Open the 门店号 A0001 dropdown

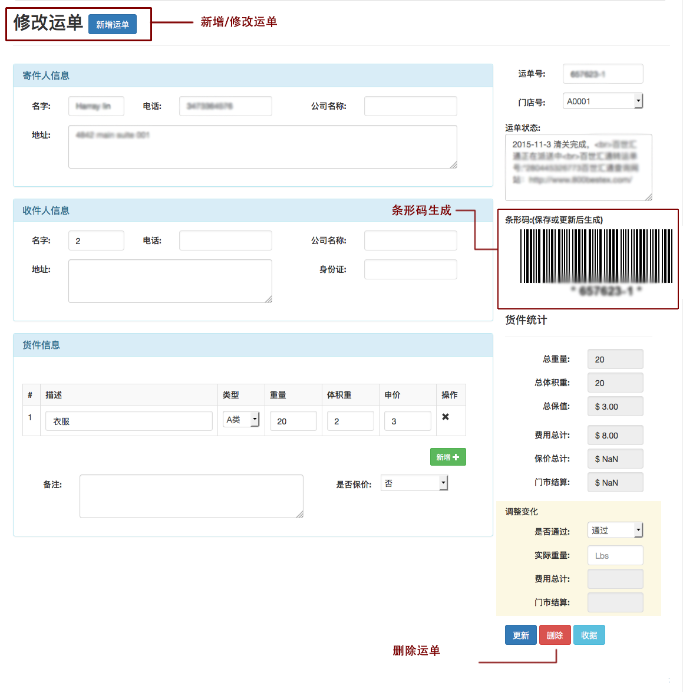(x=602, y=101)
